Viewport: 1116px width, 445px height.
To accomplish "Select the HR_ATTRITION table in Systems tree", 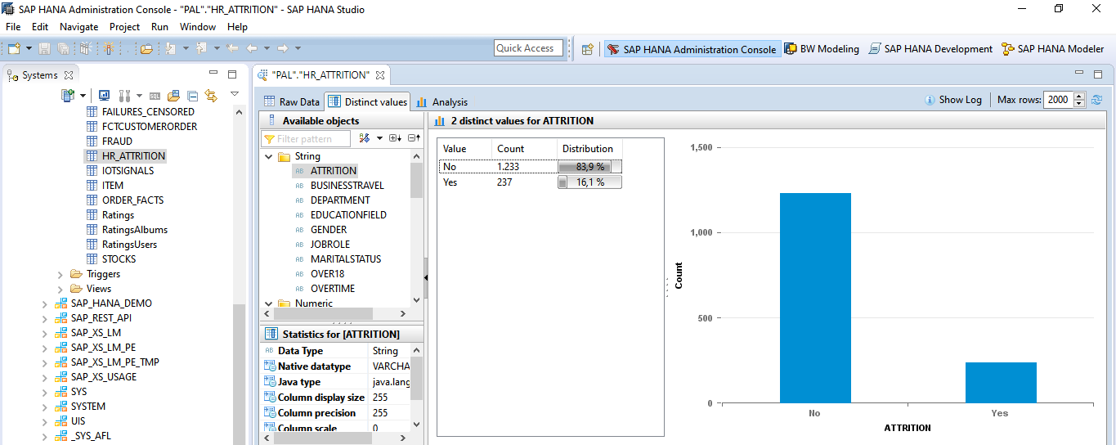I will [133, 156].
